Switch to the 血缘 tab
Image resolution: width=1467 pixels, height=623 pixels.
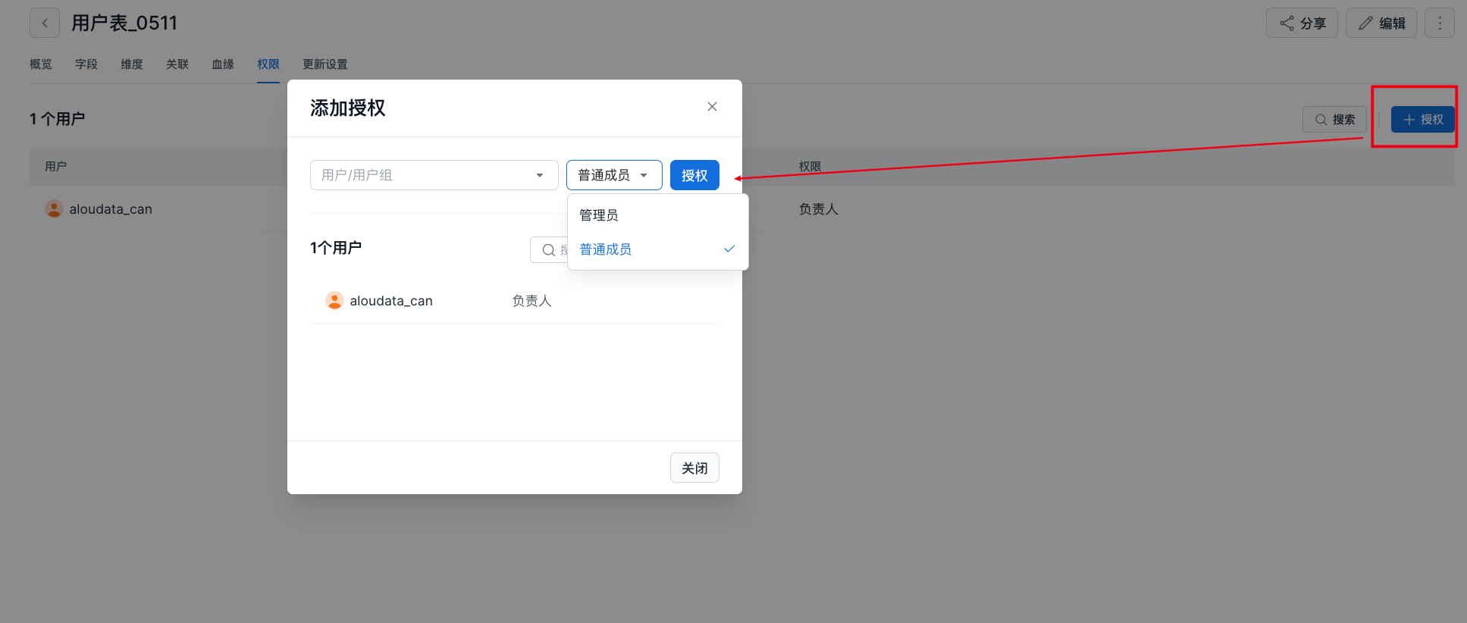(223, 64)
